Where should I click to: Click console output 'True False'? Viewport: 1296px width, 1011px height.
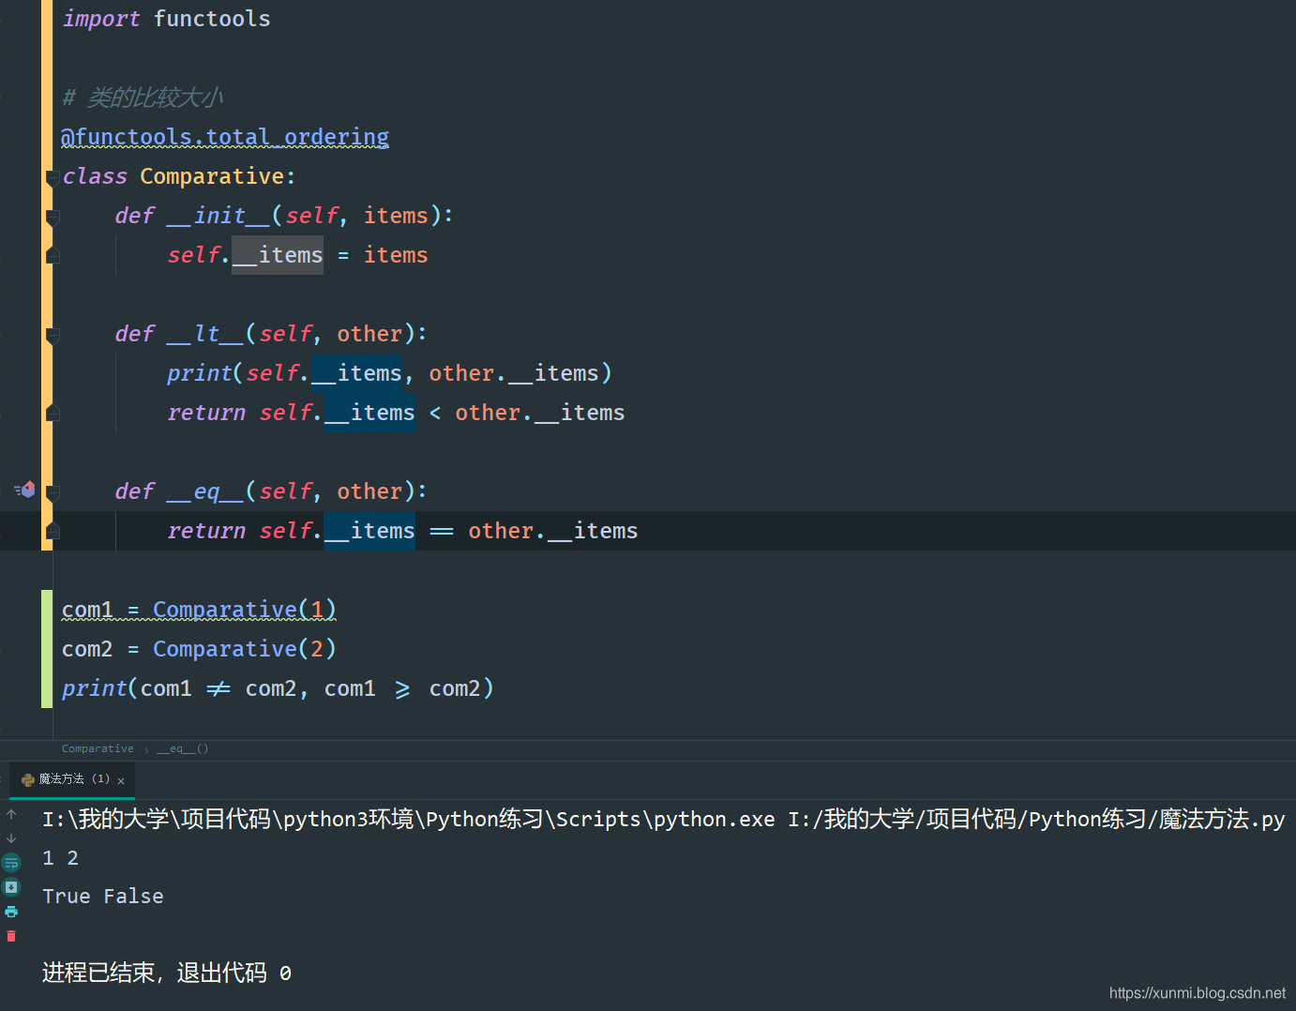(x=103, y=897)
